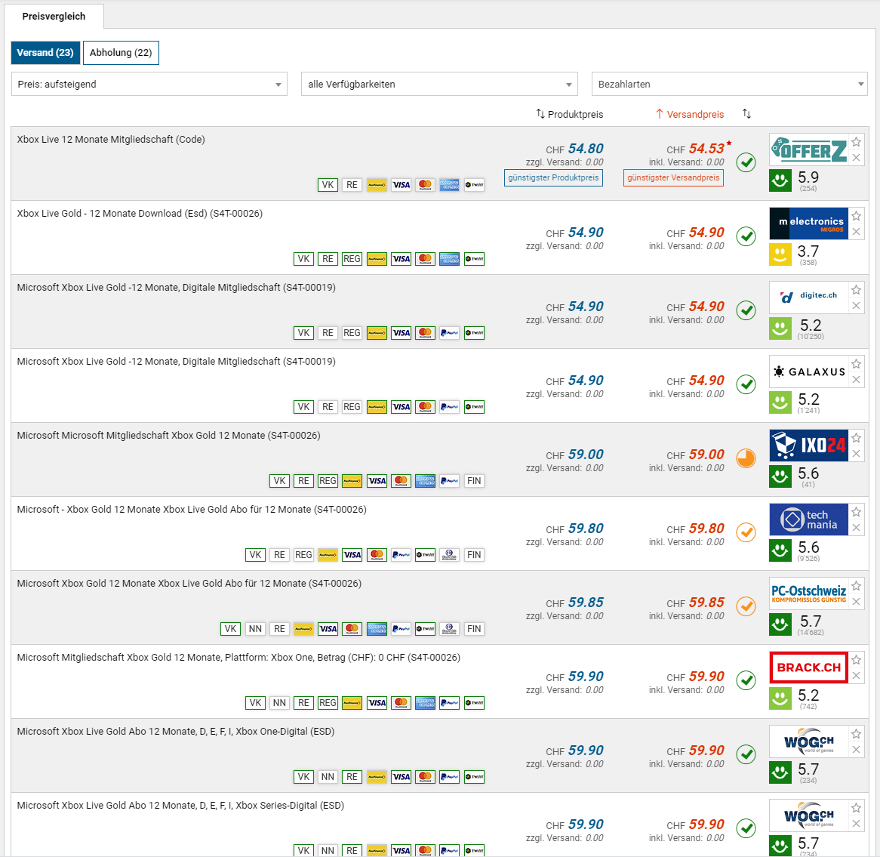The image size is (880, 857).
Task: Hide the IXO24 offer with X
Action: tap(856, 454)
